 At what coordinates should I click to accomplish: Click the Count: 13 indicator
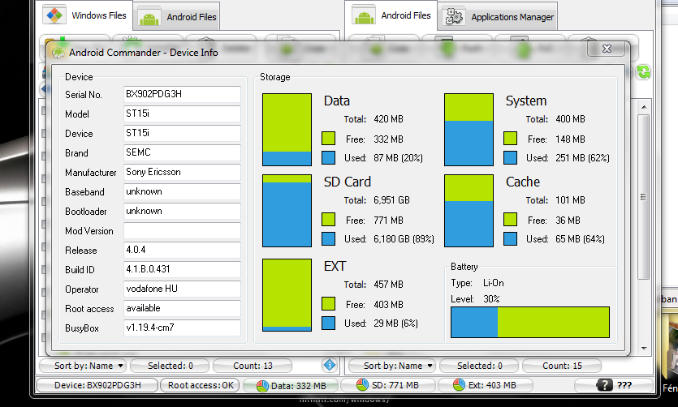pyautogui.click(x=253, y=366)
